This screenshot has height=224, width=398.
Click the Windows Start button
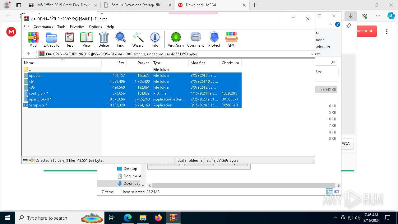[7, 218]
